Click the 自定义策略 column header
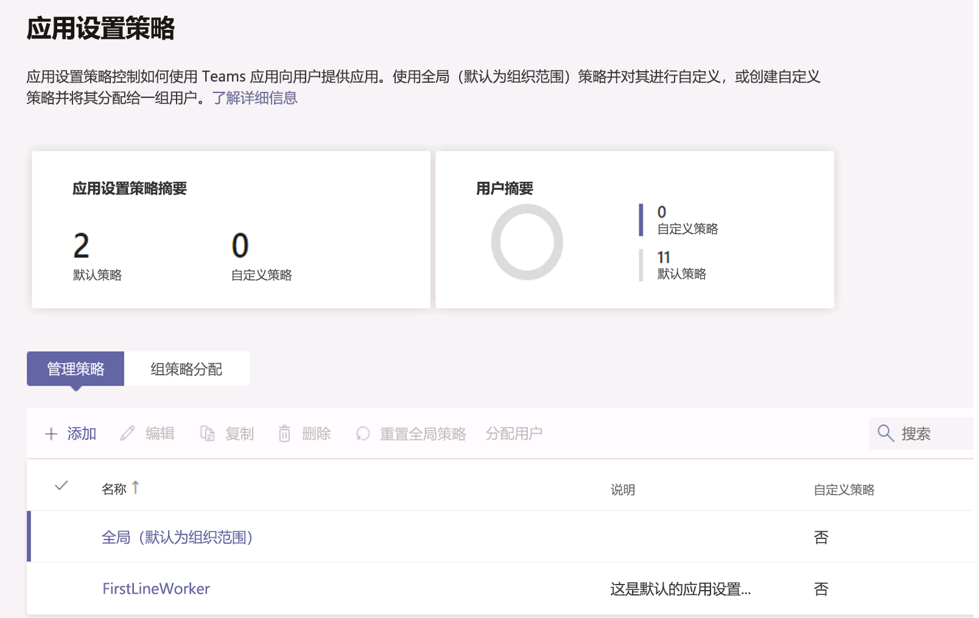Image resolution: width=979 pixels, height=618 pixels. [844, 490]
